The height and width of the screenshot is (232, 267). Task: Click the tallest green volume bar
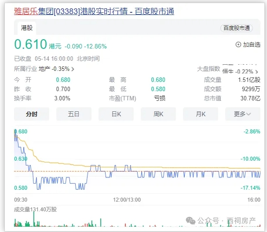34,219
